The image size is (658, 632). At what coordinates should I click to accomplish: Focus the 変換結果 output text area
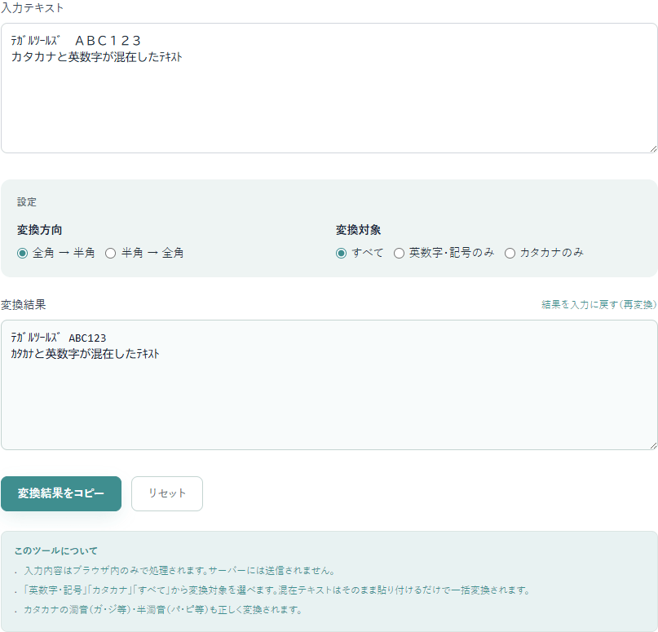[x=329, y=385]
